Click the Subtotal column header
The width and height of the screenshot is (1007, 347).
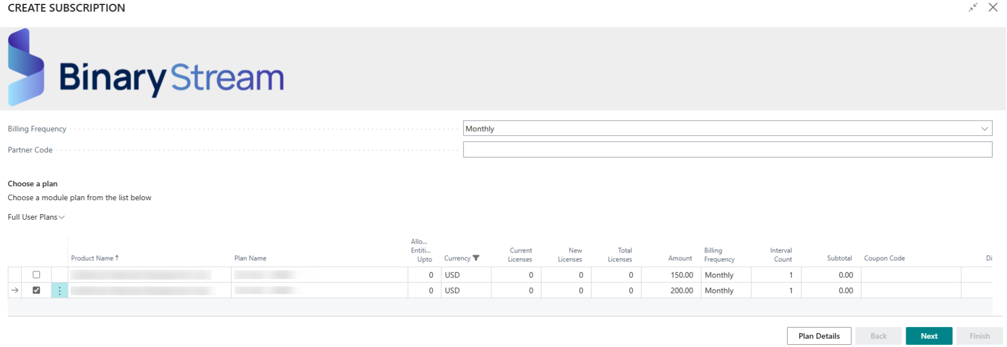[x=839, y=258]
